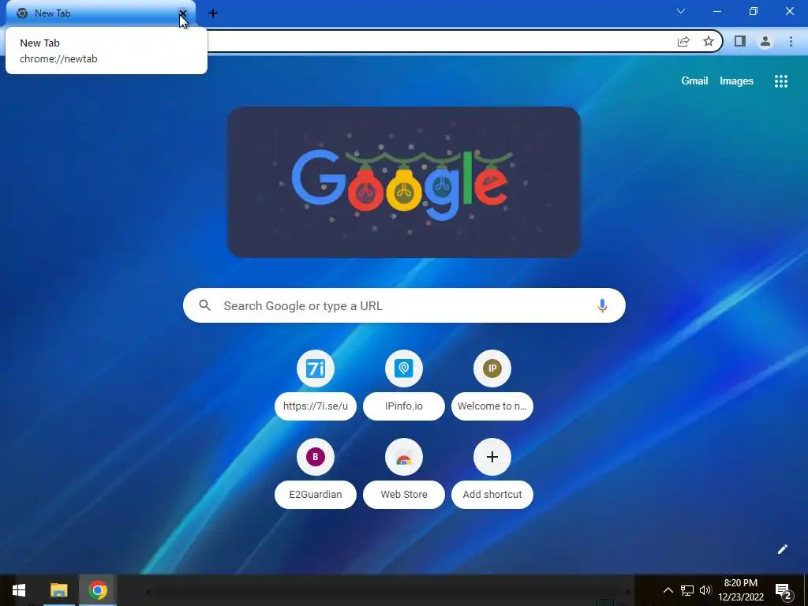Open the Windows Start menu
The width and height of the screenshot is (808, 606).
[19, 590]
